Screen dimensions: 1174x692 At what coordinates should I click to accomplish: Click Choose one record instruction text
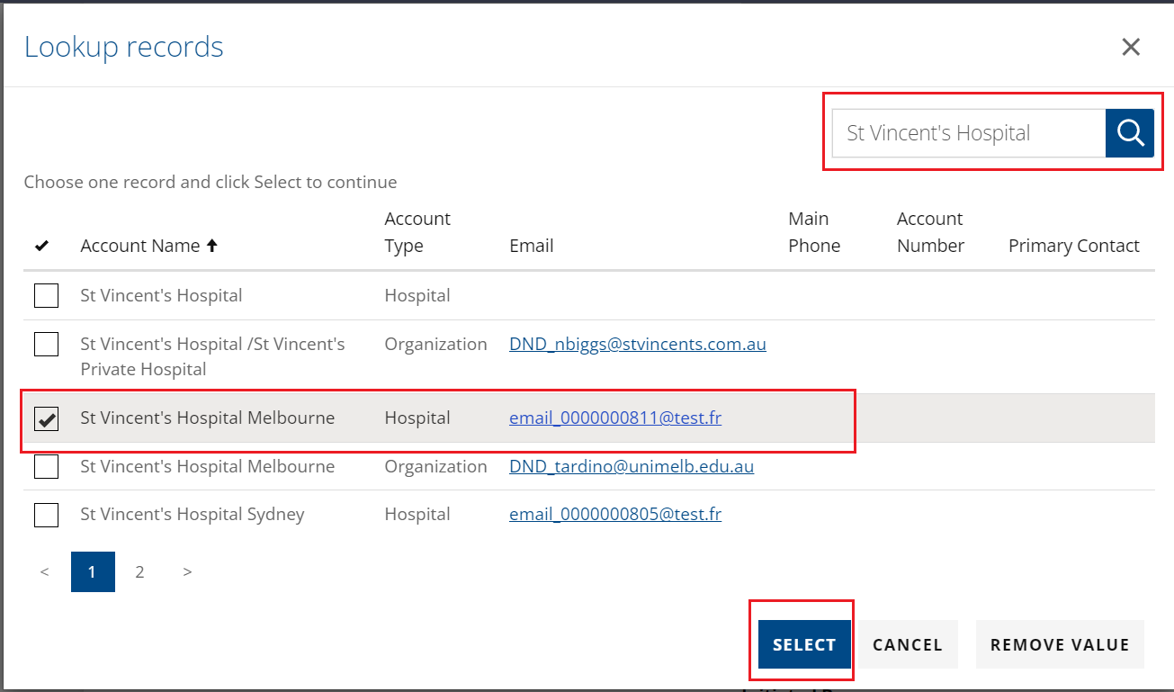point(211,182)
